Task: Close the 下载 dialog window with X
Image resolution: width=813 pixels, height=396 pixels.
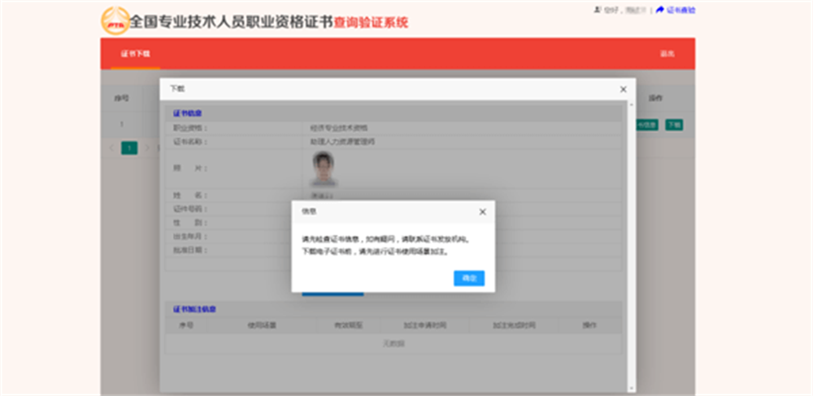Action: [624, 89]
